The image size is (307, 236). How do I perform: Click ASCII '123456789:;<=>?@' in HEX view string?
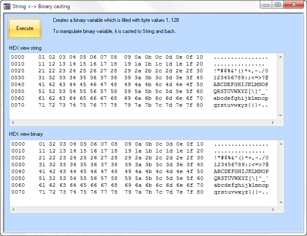[241, 78]
